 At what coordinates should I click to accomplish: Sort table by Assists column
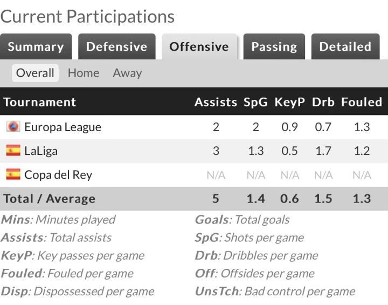point(216,102)
